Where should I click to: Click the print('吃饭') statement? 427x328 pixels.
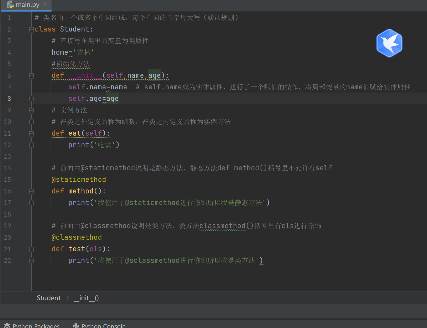coord(94,145)
